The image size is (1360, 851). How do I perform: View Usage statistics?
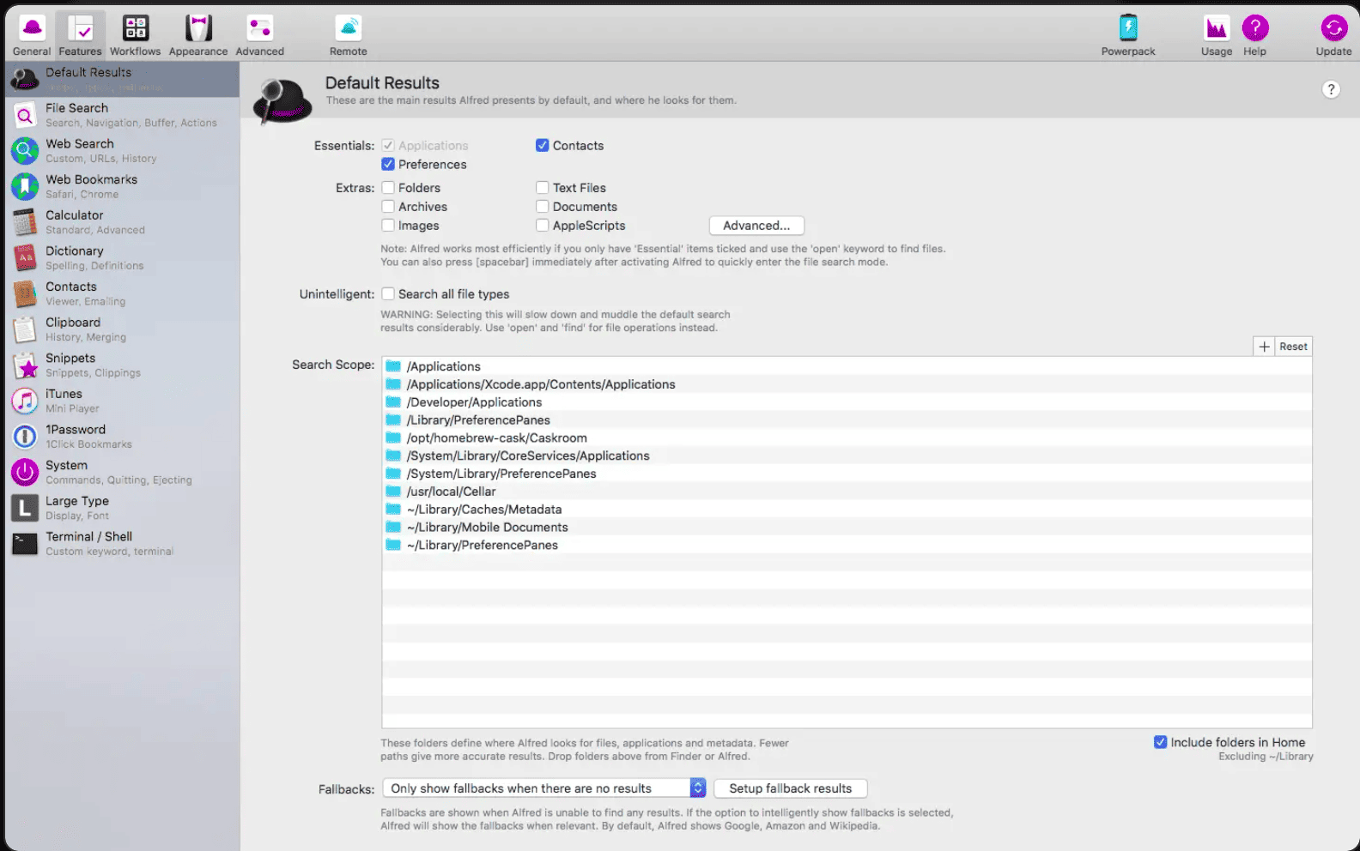pos(1216,35)
